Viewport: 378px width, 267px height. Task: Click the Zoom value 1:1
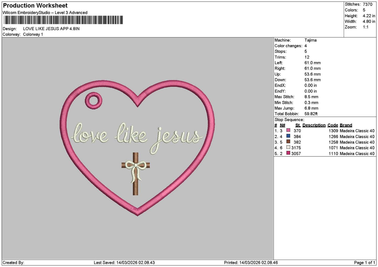click(365, 27)
